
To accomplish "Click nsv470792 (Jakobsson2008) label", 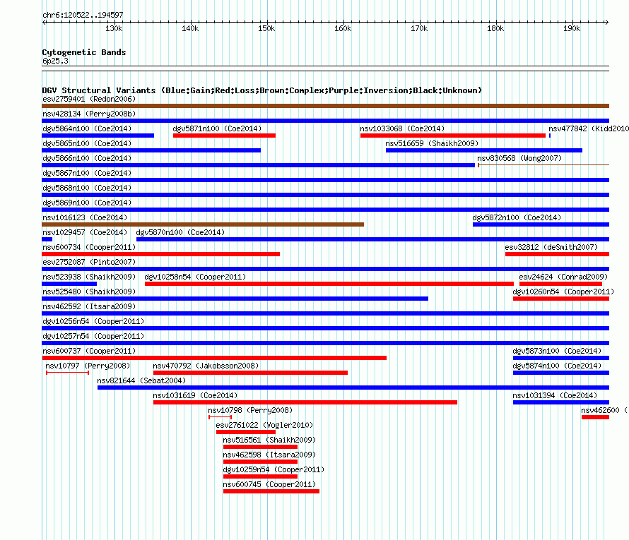I will click(x=206, y=366).
